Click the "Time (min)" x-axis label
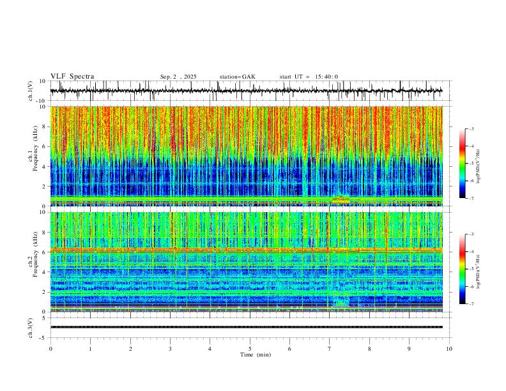Screen dimensions: 506x391 (x=256, y=355)
